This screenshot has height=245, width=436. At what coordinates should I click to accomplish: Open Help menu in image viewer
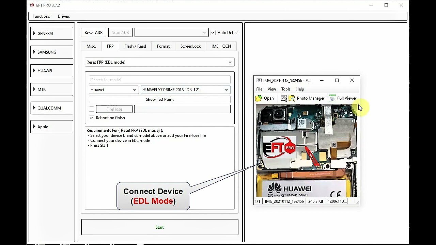(x=300, y=89)
